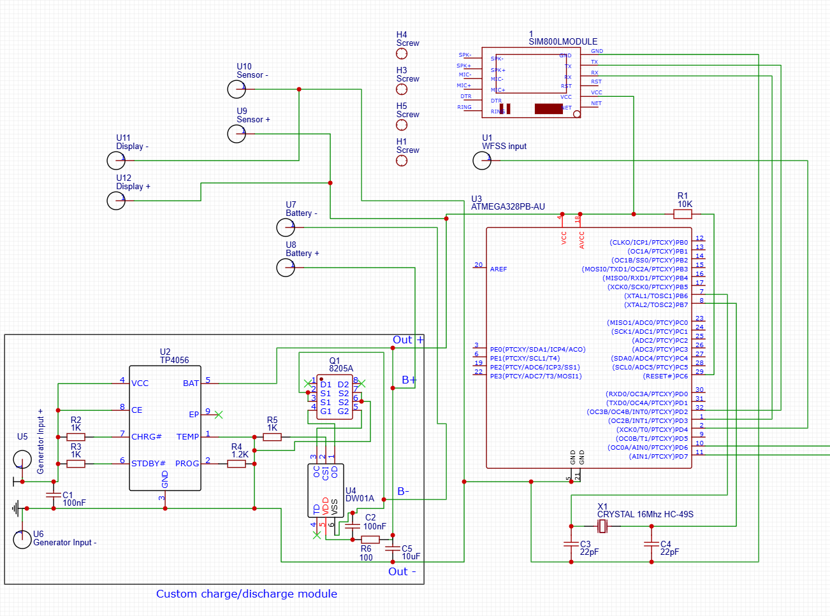
Task: Click the '(RXD0/OC3A/PTCXY)PD0' pin label
Action: (x=647, y=394)
